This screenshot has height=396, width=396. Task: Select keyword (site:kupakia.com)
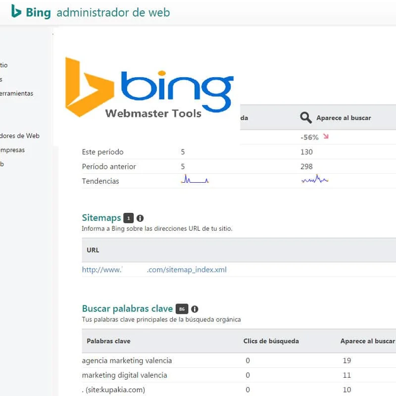pyautogui.click(x=114, y=390)
